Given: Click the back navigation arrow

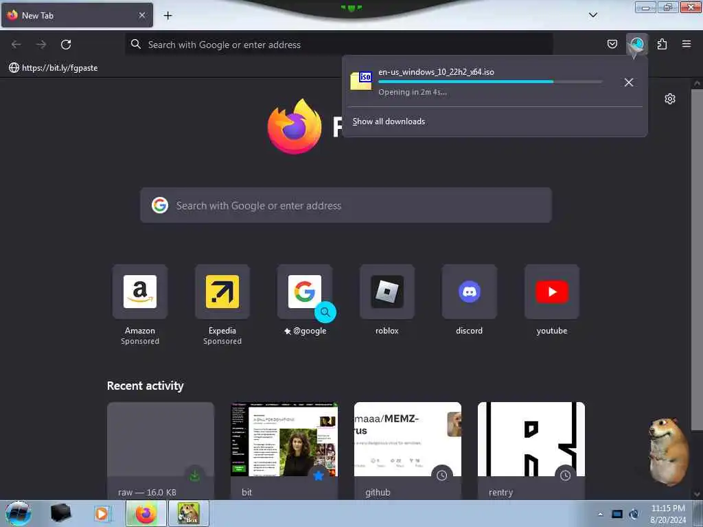Looking at the screenshot, I should point(16,45).
